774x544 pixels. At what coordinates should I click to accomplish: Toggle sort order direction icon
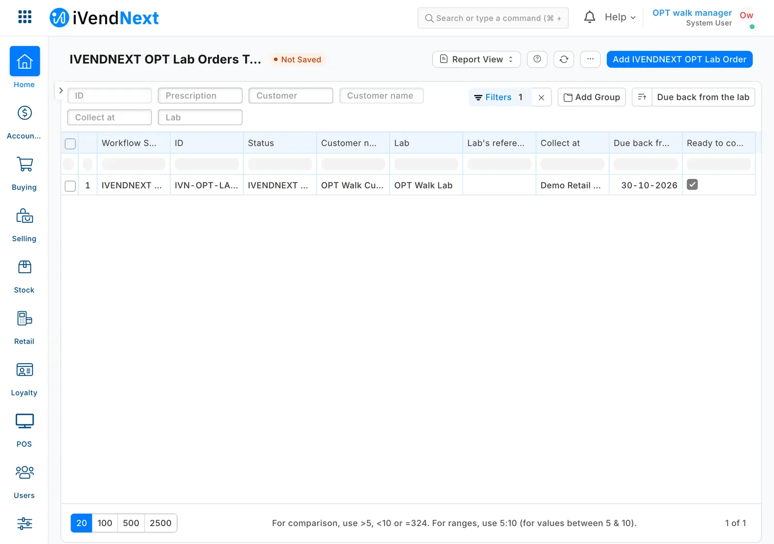click(642, 97)
